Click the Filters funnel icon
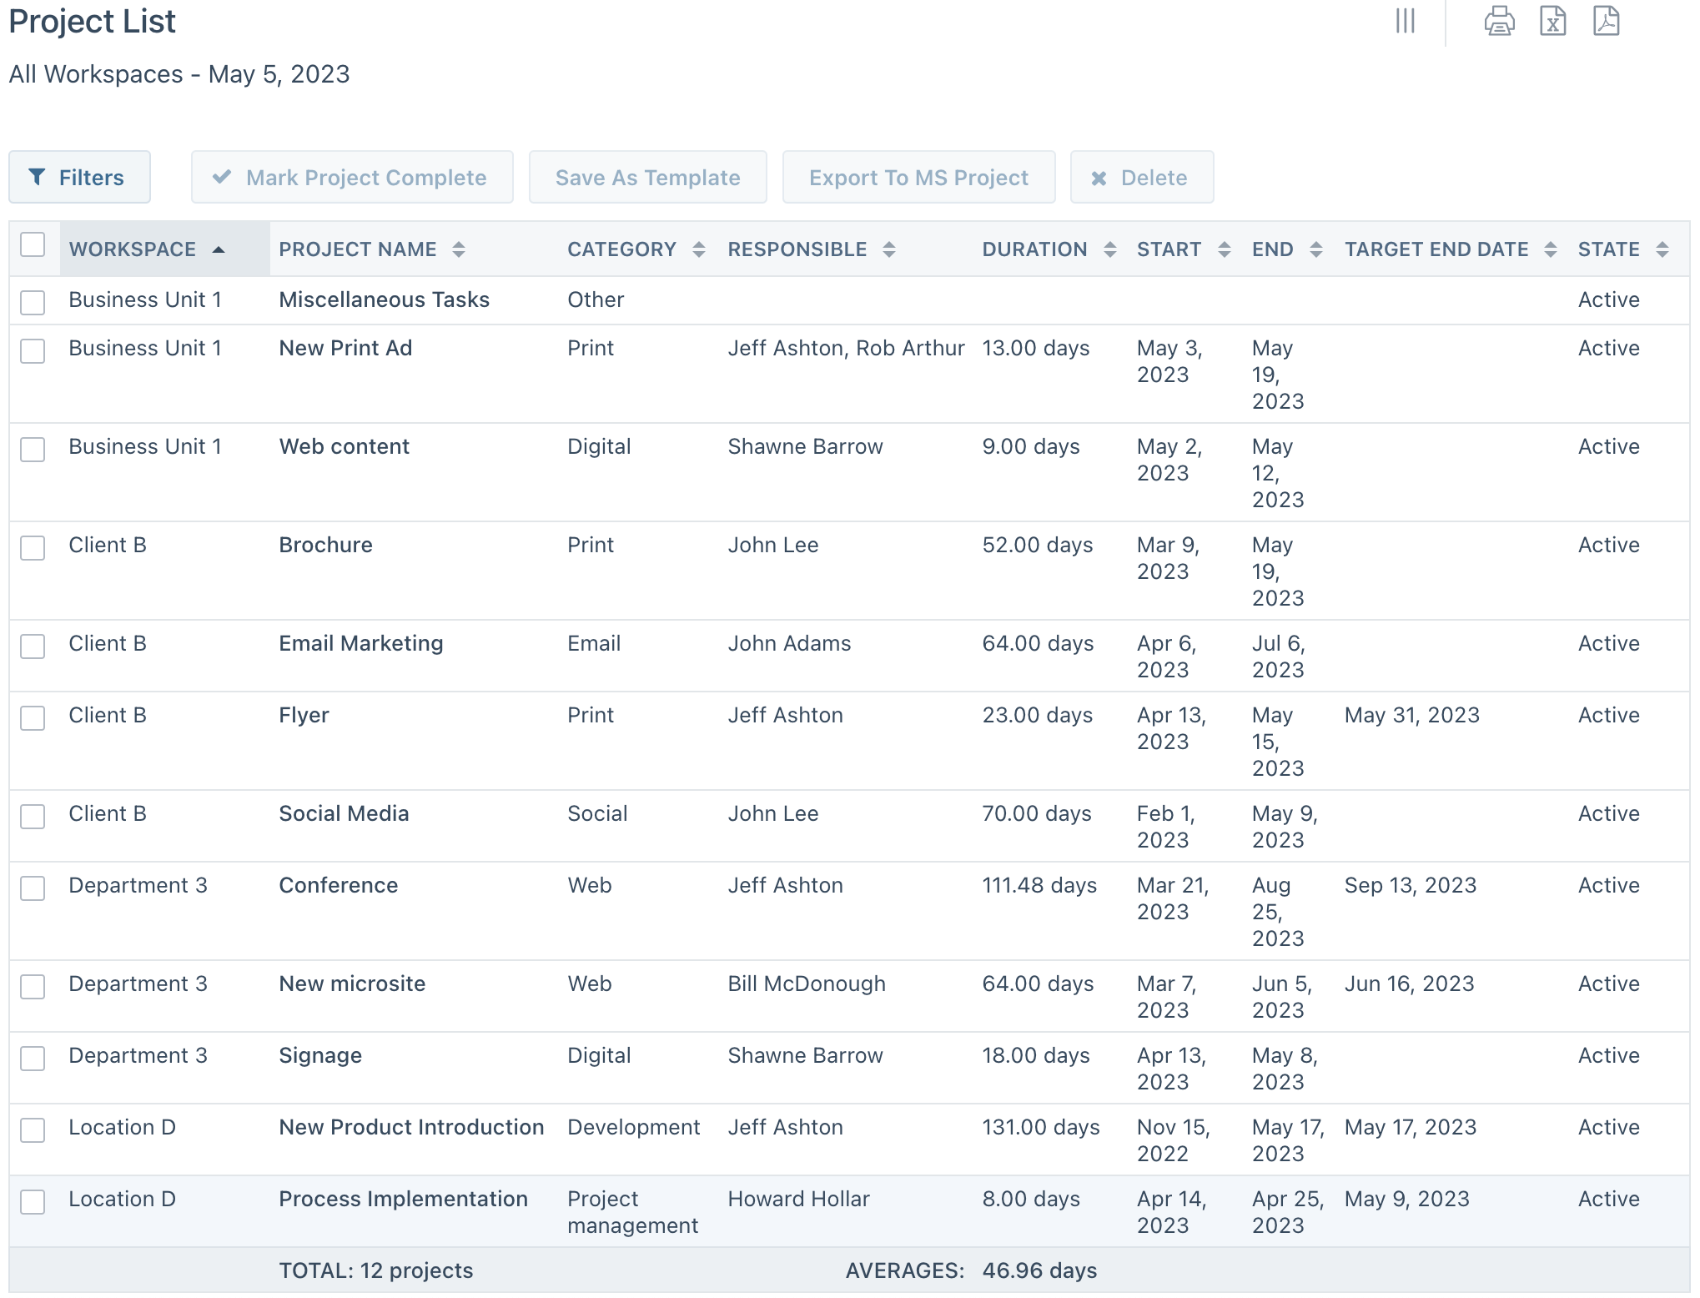The width and height of the screenshot is (1700, 1298). (38, 177)
